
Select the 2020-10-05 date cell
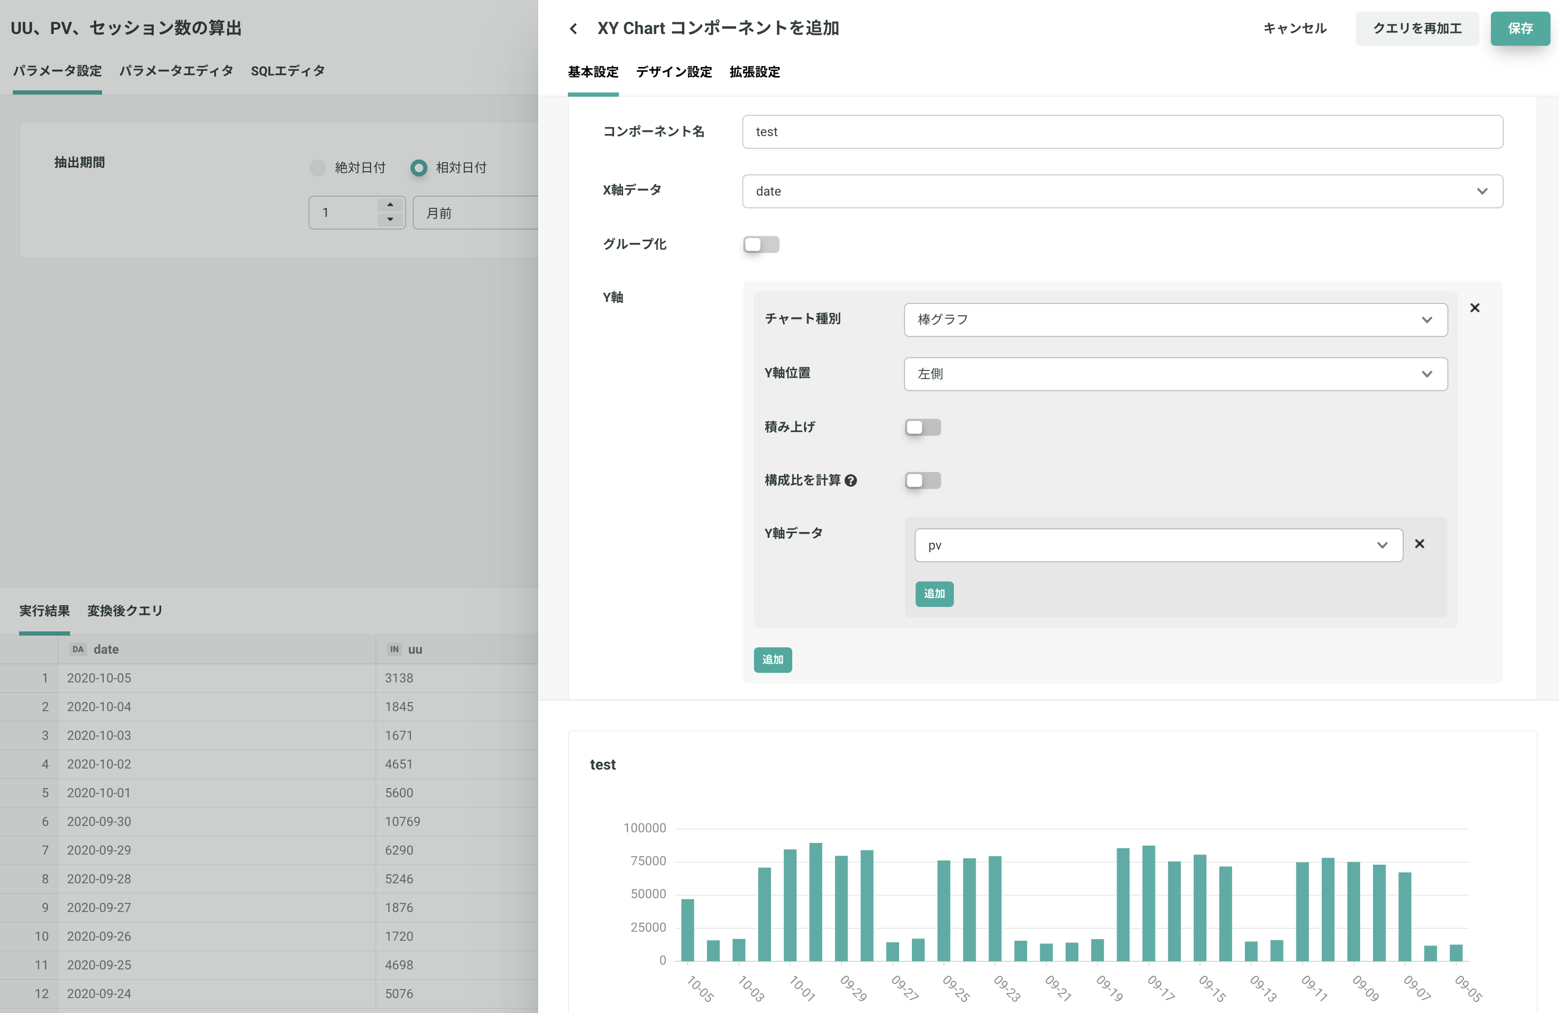click(217, 678)
